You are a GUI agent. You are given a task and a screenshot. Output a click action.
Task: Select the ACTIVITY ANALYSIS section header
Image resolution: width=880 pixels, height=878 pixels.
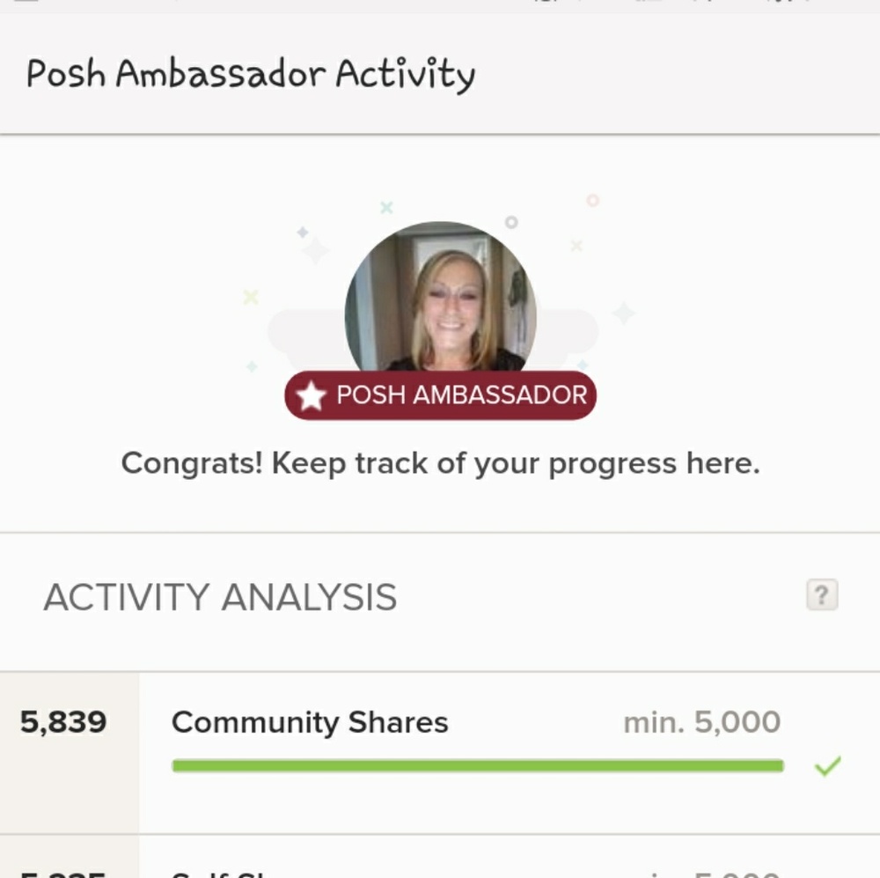(x=221, y=596)
